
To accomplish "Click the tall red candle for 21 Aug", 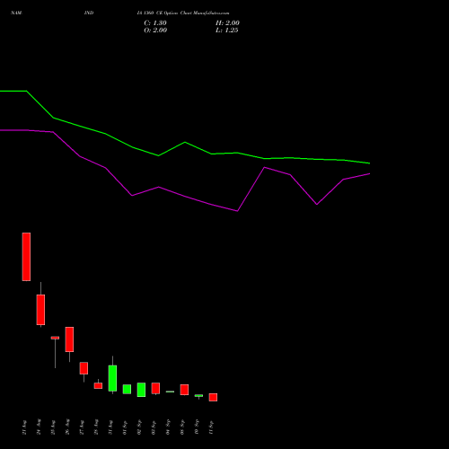I will click(26, 257).
